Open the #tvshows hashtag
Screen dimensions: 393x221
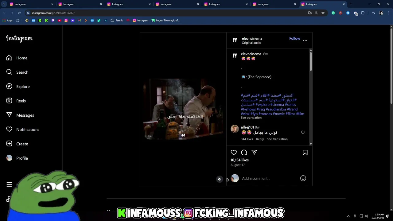[248, 109]
